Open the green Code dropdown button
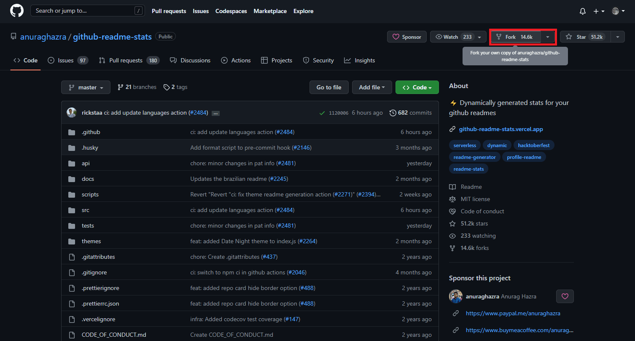 [x=417, y=87]
